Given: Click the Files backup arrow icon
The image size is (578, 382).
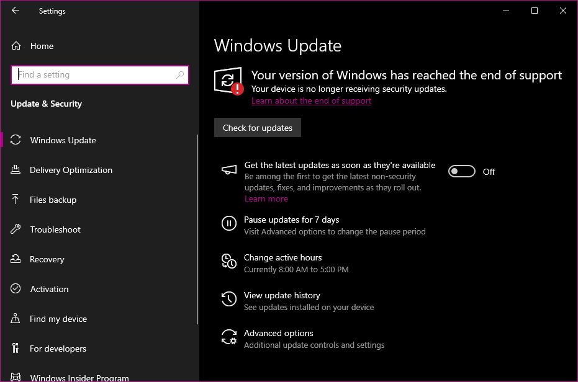Looking at the screenshot, I should pyautogui.click(x=16, y=199).
